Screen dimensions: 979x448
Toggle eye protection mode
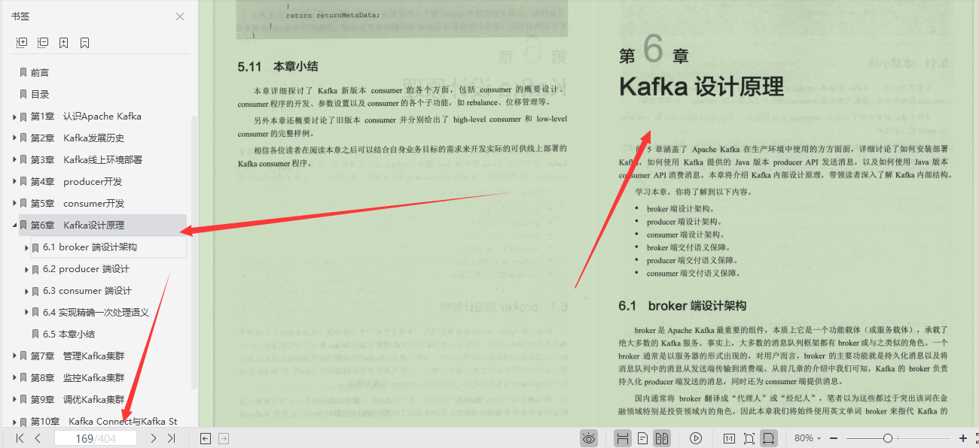589,438
